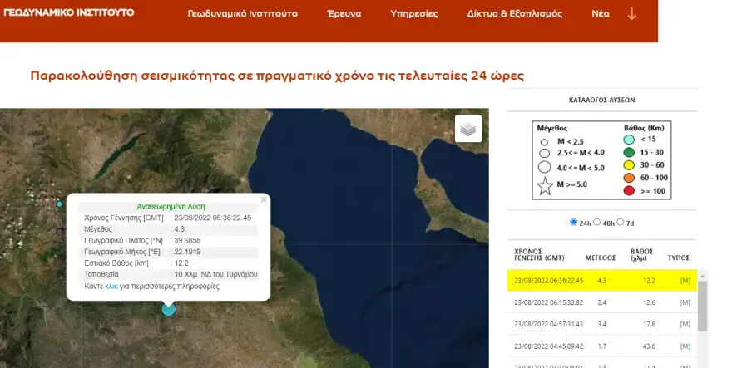Screen dimensions: 732x368
Task: Click the down arrow icon in header
Action: 631,14
